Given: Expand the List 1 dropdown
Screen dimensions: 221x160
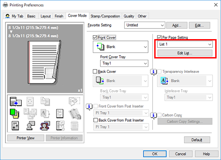Looking at the screenshot, I should (x=185, y=44).
